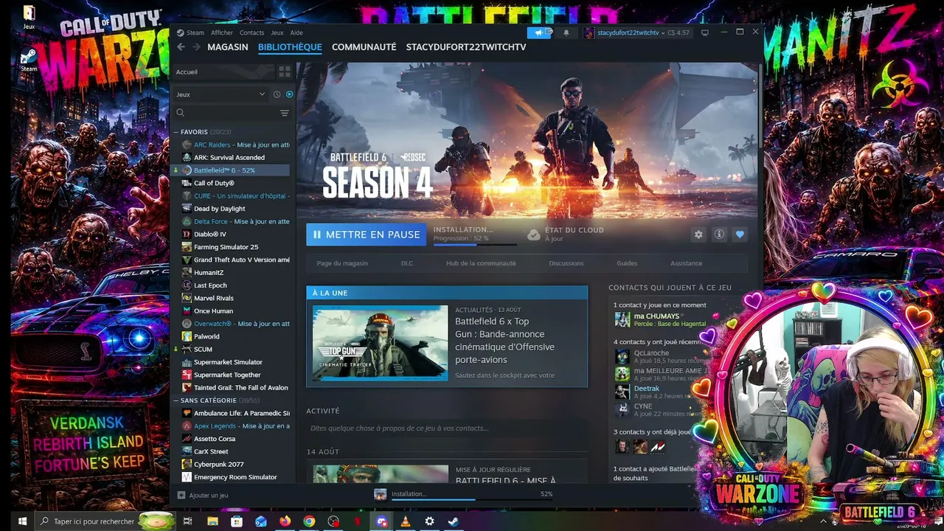
Task: Open the Steam announcements megaphone icon
Action: click(539, 32)
